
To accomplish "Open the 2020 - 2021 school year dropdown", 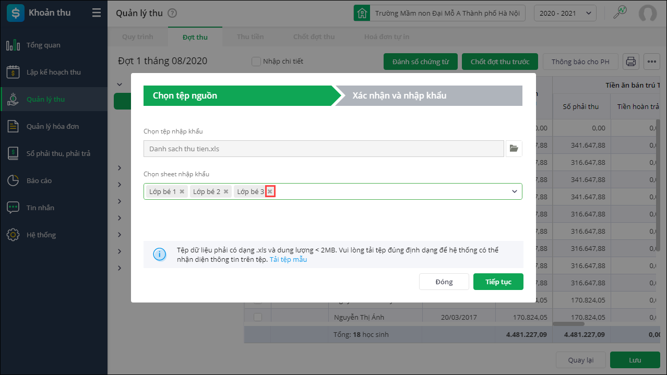I will 565,13.
